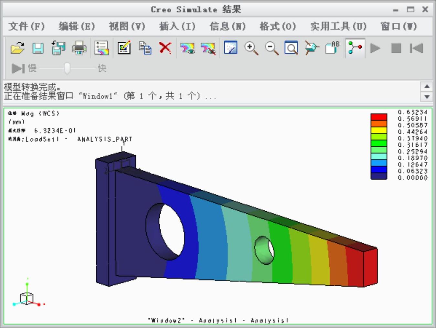Viewport: 436px width, 328px height.
Task: Open the 视图(V) menu
Action: pos(127,26)
